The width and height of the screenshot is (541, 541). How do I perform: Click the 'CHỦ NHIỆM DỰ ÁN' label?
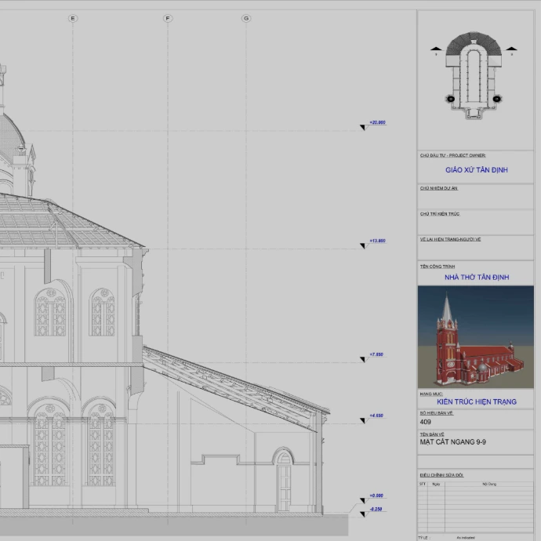[x=439, y=188]
